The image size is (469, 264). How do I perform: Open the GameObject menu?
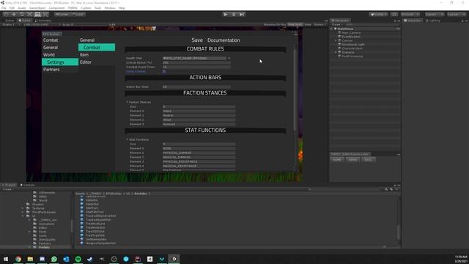[x=37, y=8]
